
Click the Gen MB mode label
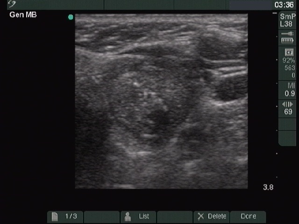coord(23,15)
